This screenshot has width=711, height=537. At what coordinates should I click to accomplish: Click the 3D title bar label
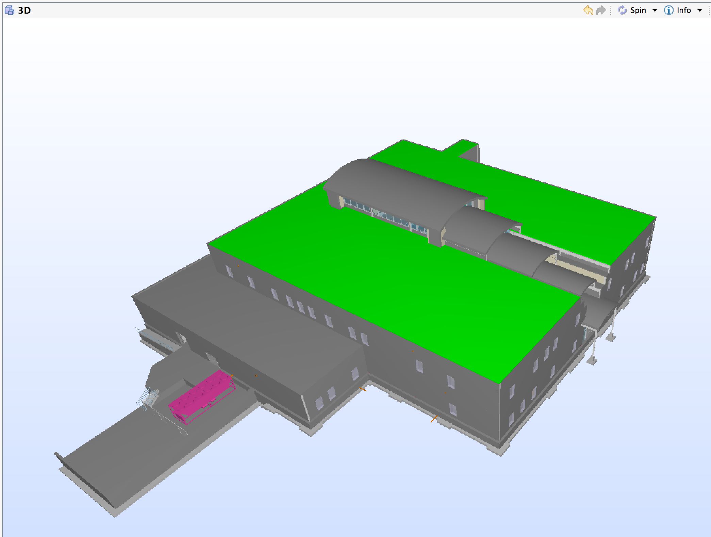pyautogui.click(x=24, y=10)
